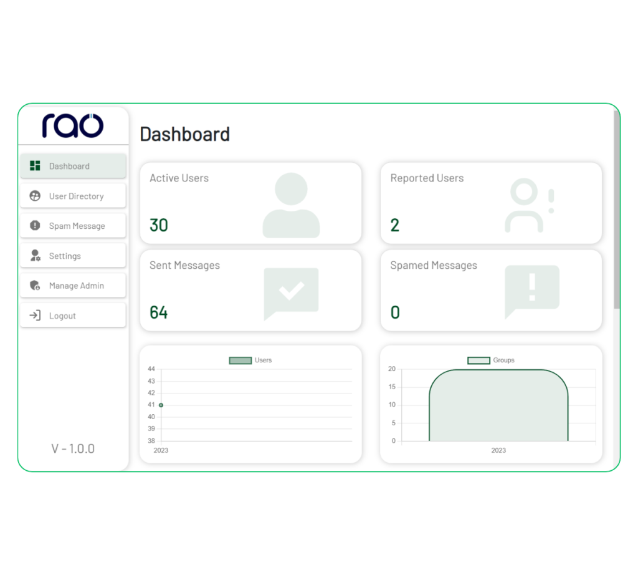Click the User Directory globe icon
Image resolution: width=638 pixels, height=575 pixels.
[x=35, y=196]
